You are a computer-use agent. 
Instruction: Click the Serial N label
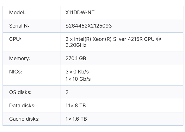[19, 26]
